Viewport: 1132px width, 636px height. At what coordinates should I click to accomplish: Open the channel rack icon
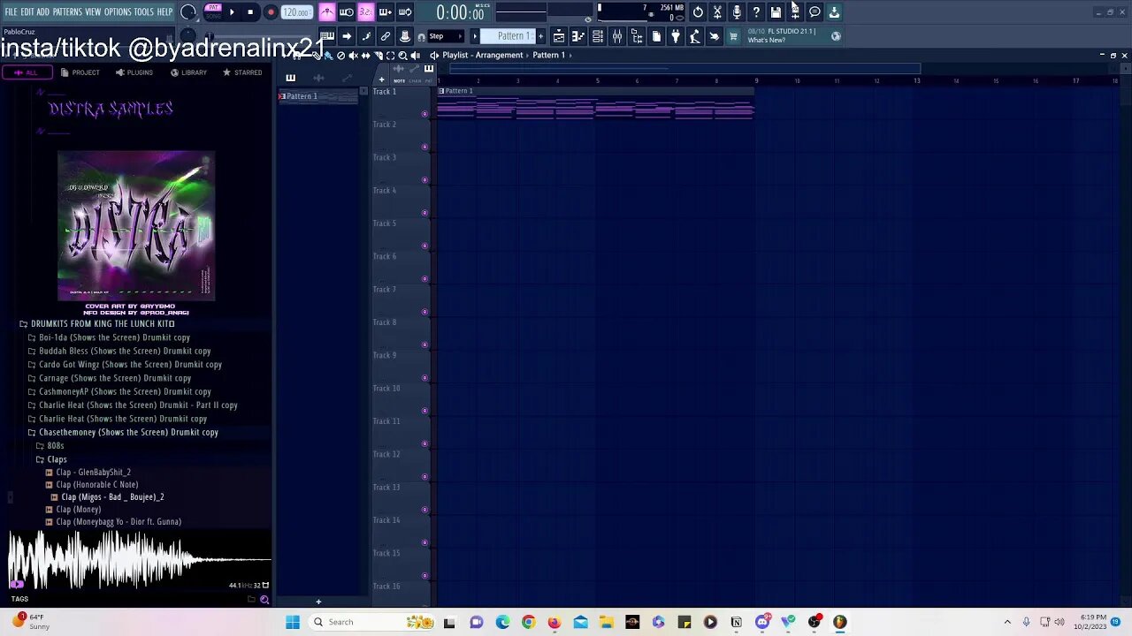tap(598, 36)
